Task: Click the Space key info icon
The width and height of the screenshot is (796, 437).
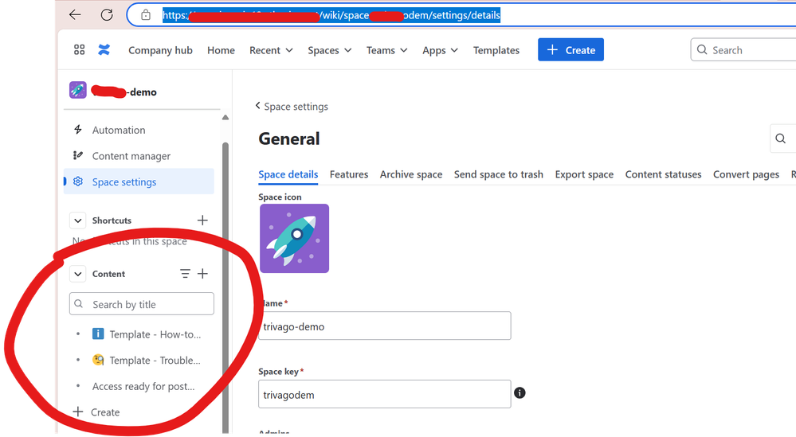Action: pyautogui.click(x=520, y=393)
